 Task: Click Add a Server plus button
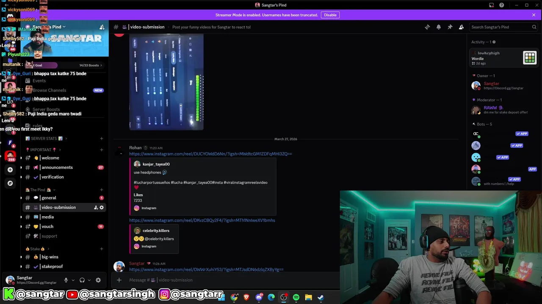(x=10, y=170)
